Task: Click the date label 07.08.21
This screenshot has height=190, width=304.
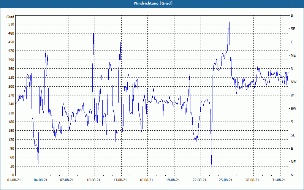Action: pos(67,180)
